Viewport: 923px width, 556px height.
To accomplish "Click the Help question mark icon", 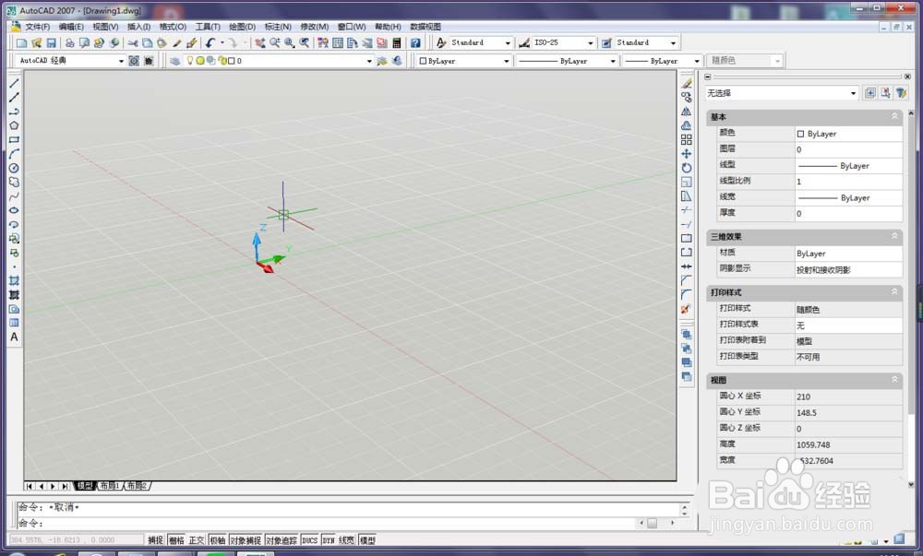I will point(415,43).
